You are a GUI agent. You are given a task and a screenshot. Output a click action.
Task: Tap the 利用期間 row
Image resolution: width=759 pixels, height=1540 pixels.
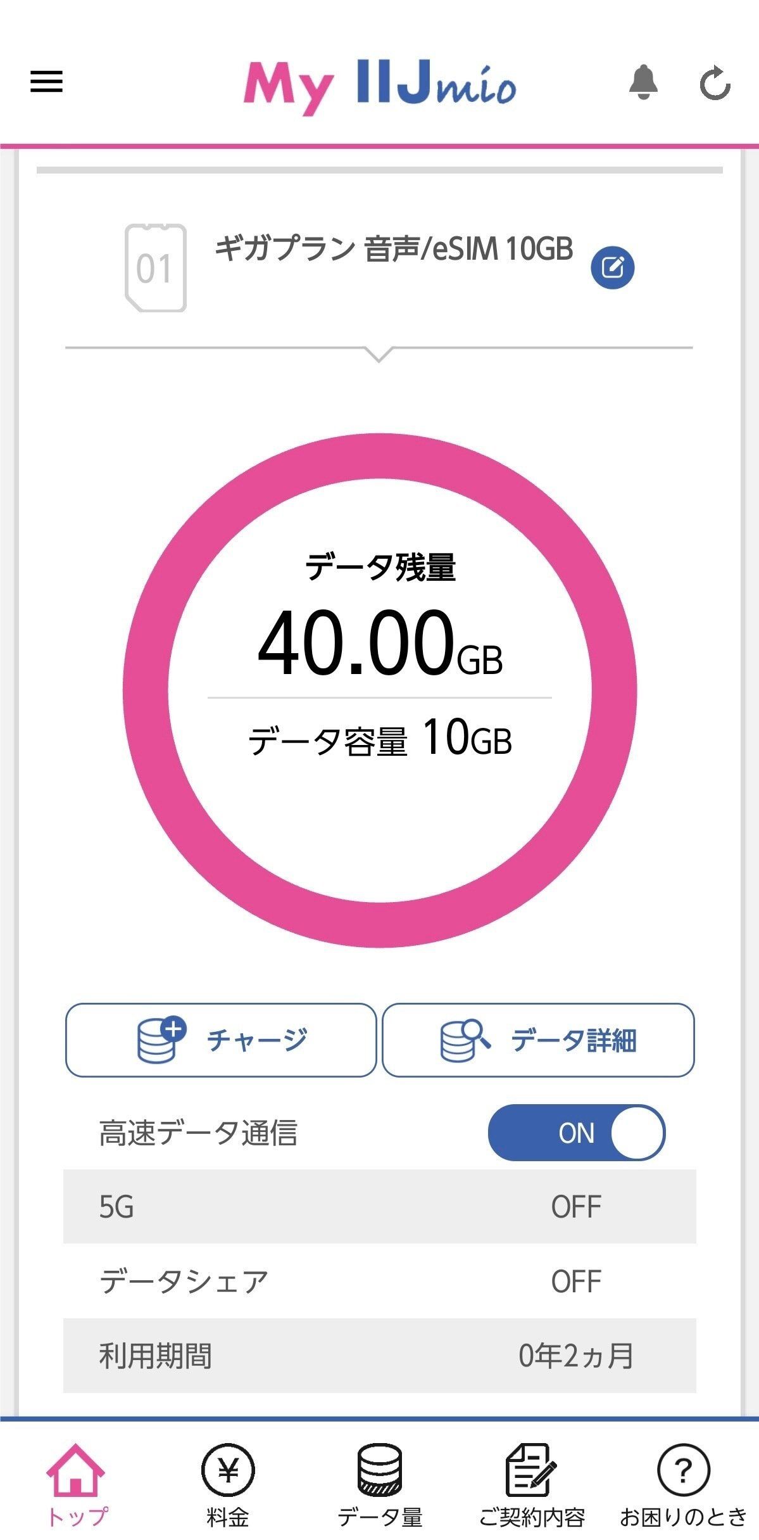[x=379, y=1356]
